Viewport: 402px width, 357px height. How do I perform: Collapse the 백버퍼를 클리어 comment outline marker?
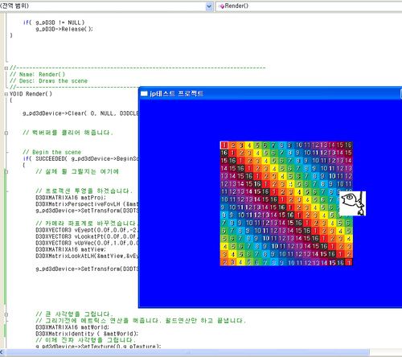tap(6, 133)
